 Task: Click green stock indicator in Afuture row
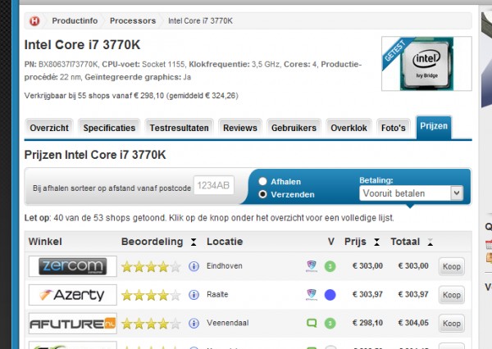point(330,323)
